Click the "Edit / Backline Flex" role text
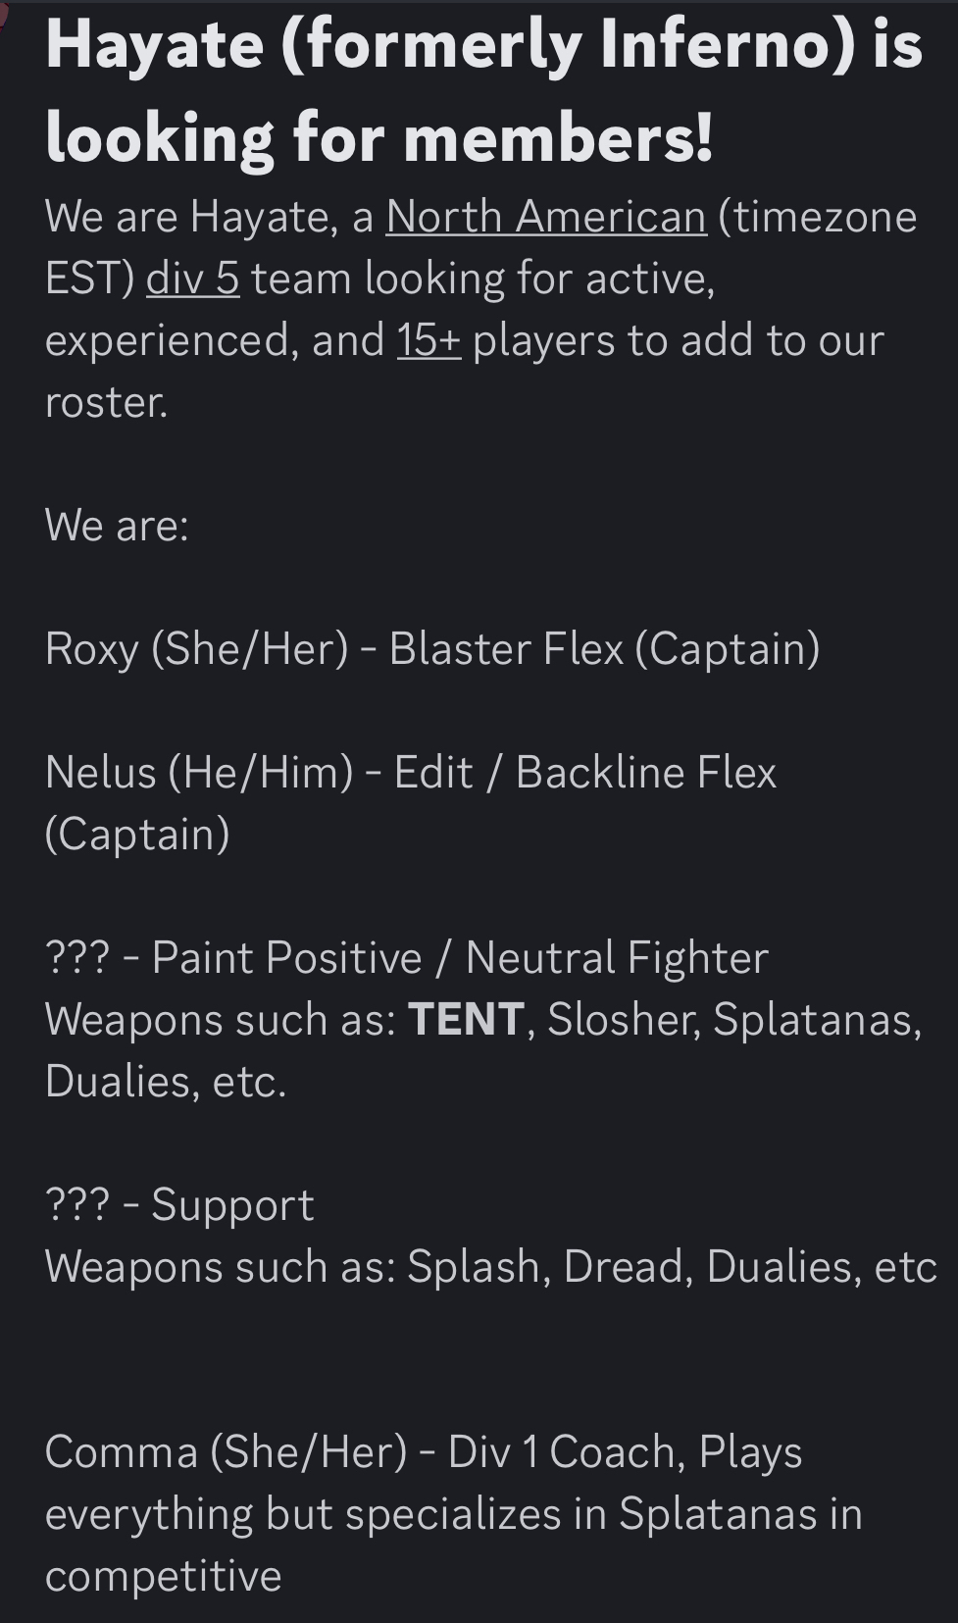Screen dimensions: 958x1623 click(584, 773)
